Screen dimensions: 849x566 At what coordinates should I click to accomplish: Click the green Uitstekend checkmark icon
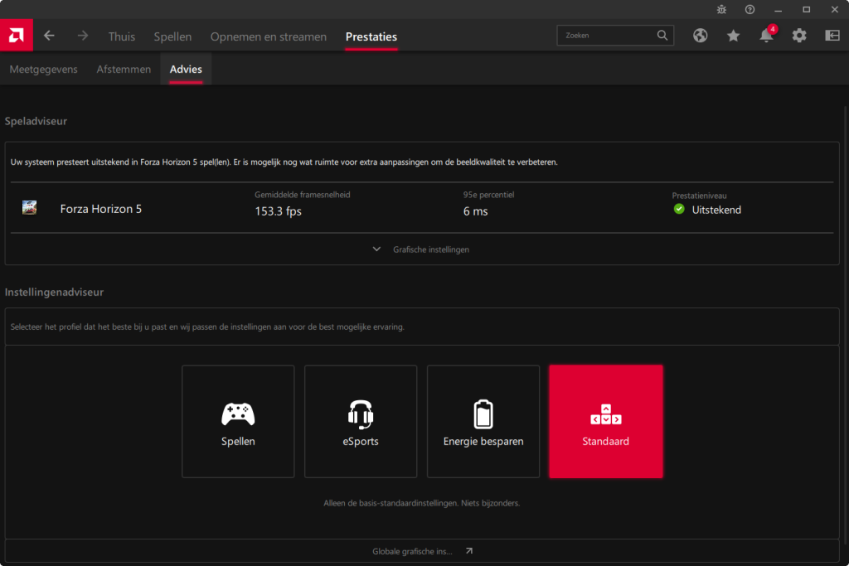tap(679, 210)
